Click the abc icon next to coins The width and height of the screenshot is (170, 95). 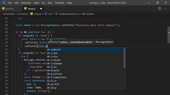[48, 56]
